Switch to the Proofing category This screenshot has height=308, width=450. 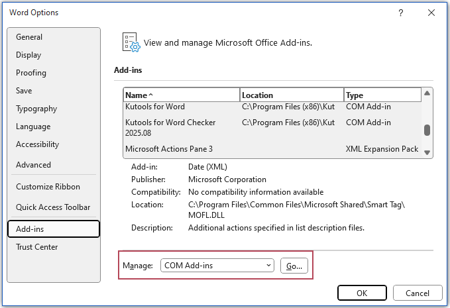tap(31, 73)
